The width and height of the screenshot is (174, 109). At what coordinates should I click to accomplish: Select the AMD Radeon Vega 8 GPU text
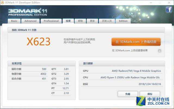(x=136, y=71)
